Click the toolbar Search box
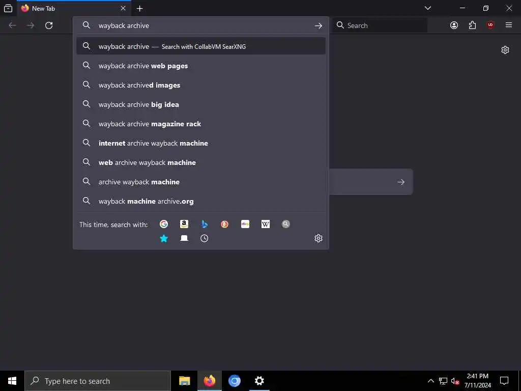Viewport: 521px width, 391px height. pos(380,25)
